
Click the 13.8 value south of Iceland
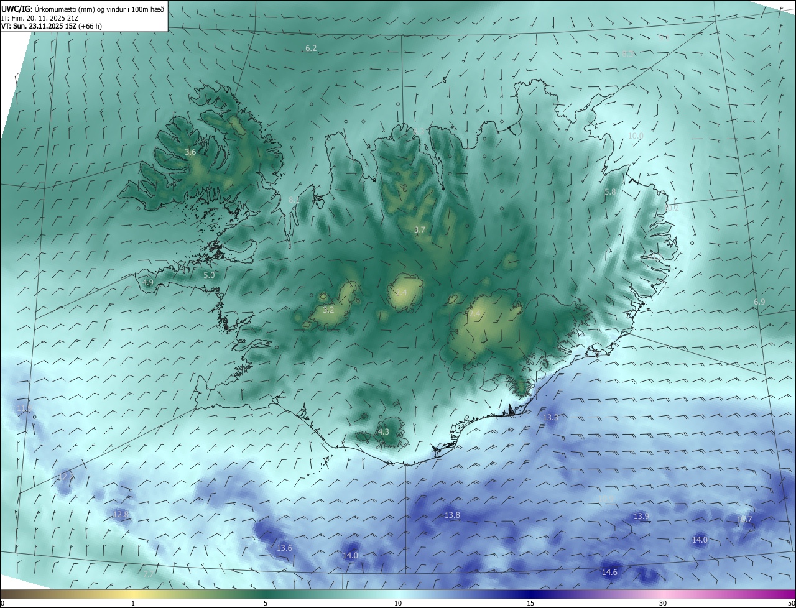click(452, 515)
